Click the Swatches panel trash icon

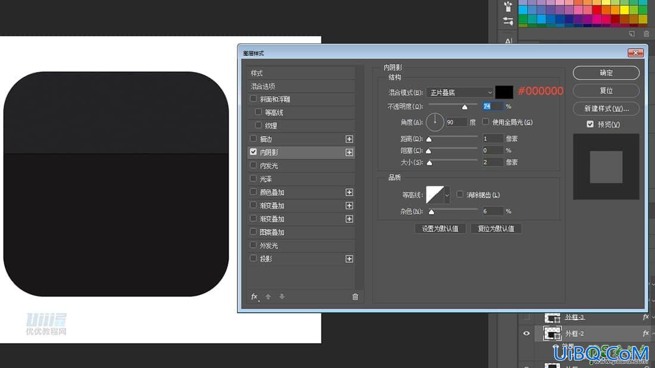(x=646, y=34)
